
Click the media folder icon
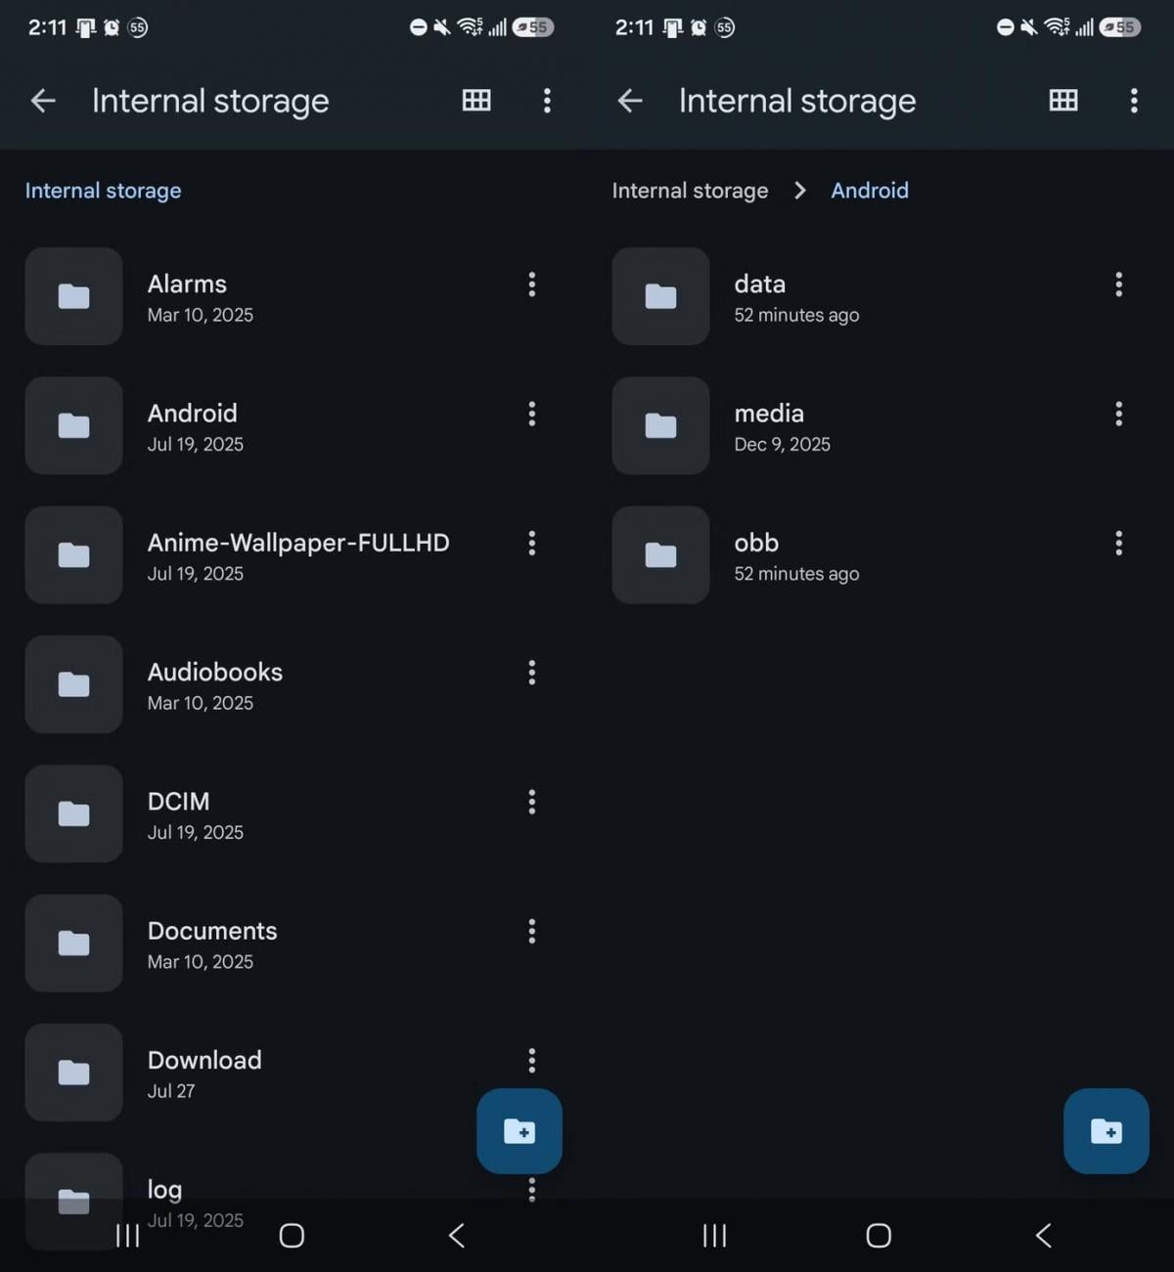(660, 425)
